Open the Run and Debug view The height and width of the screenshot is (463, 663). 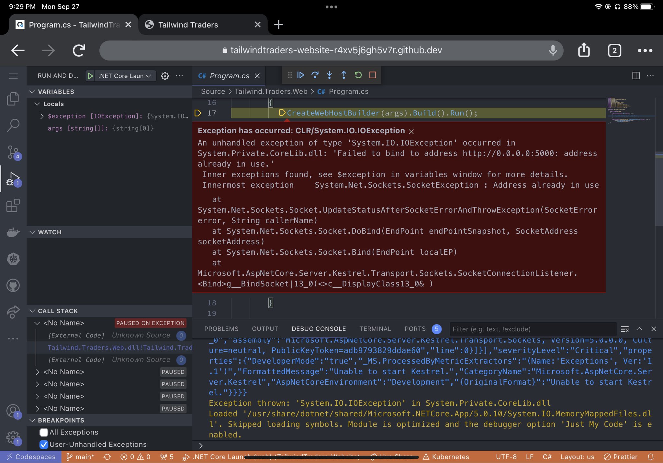(13, 179)
